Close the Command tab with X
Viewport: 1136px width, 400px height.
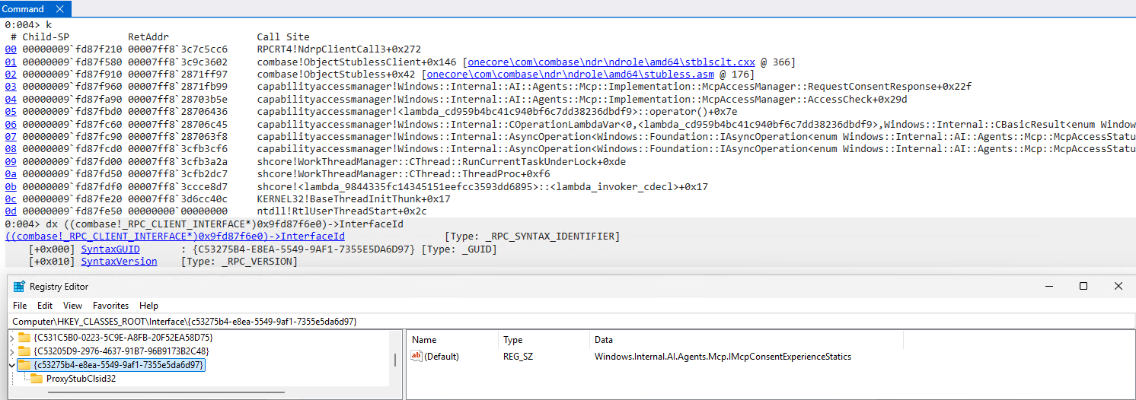[61, 9]
